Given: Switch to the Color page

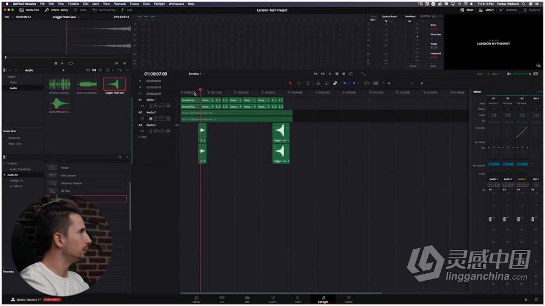Looking at the screenshot, I should click(x=298, y=300).
